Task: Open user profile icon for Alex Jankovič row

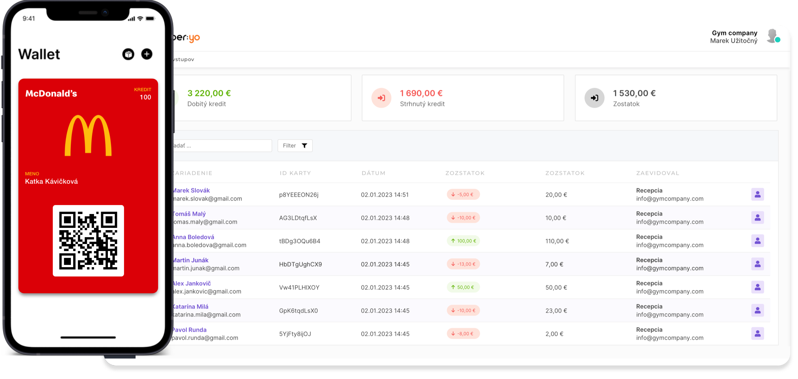Action: coord(757,287)
